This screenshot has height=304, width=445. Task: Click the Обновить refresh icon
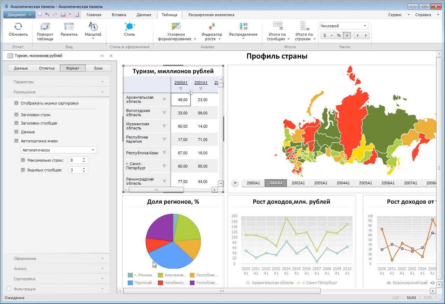[x=18, y=27]
